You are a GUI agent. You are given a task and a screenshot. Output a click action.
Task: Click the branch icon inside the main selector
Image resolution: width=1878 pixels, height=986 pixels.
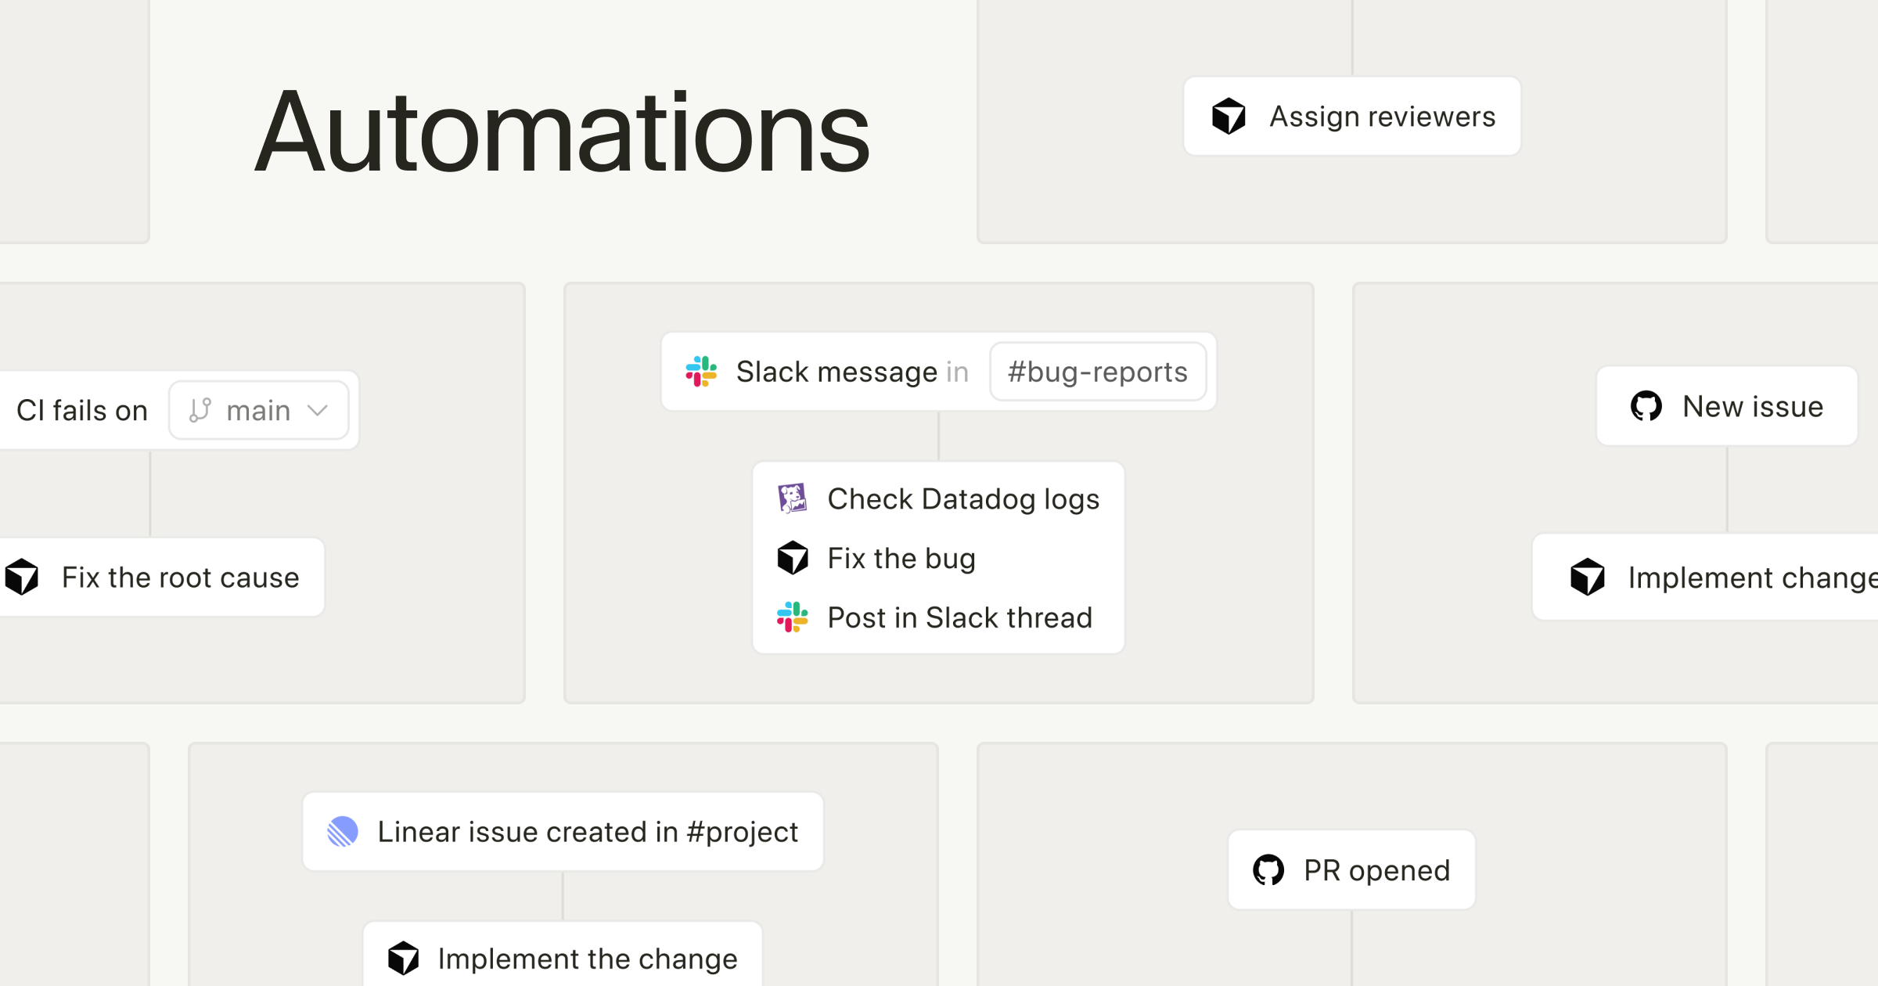pos(200,409)
